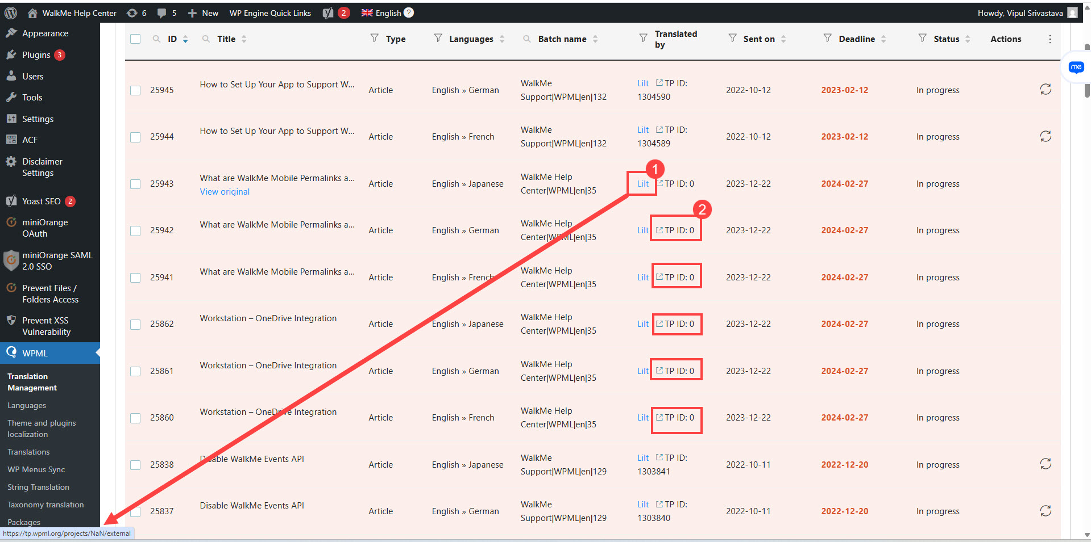Open the WordPress logo menu

tap(11, 12)
